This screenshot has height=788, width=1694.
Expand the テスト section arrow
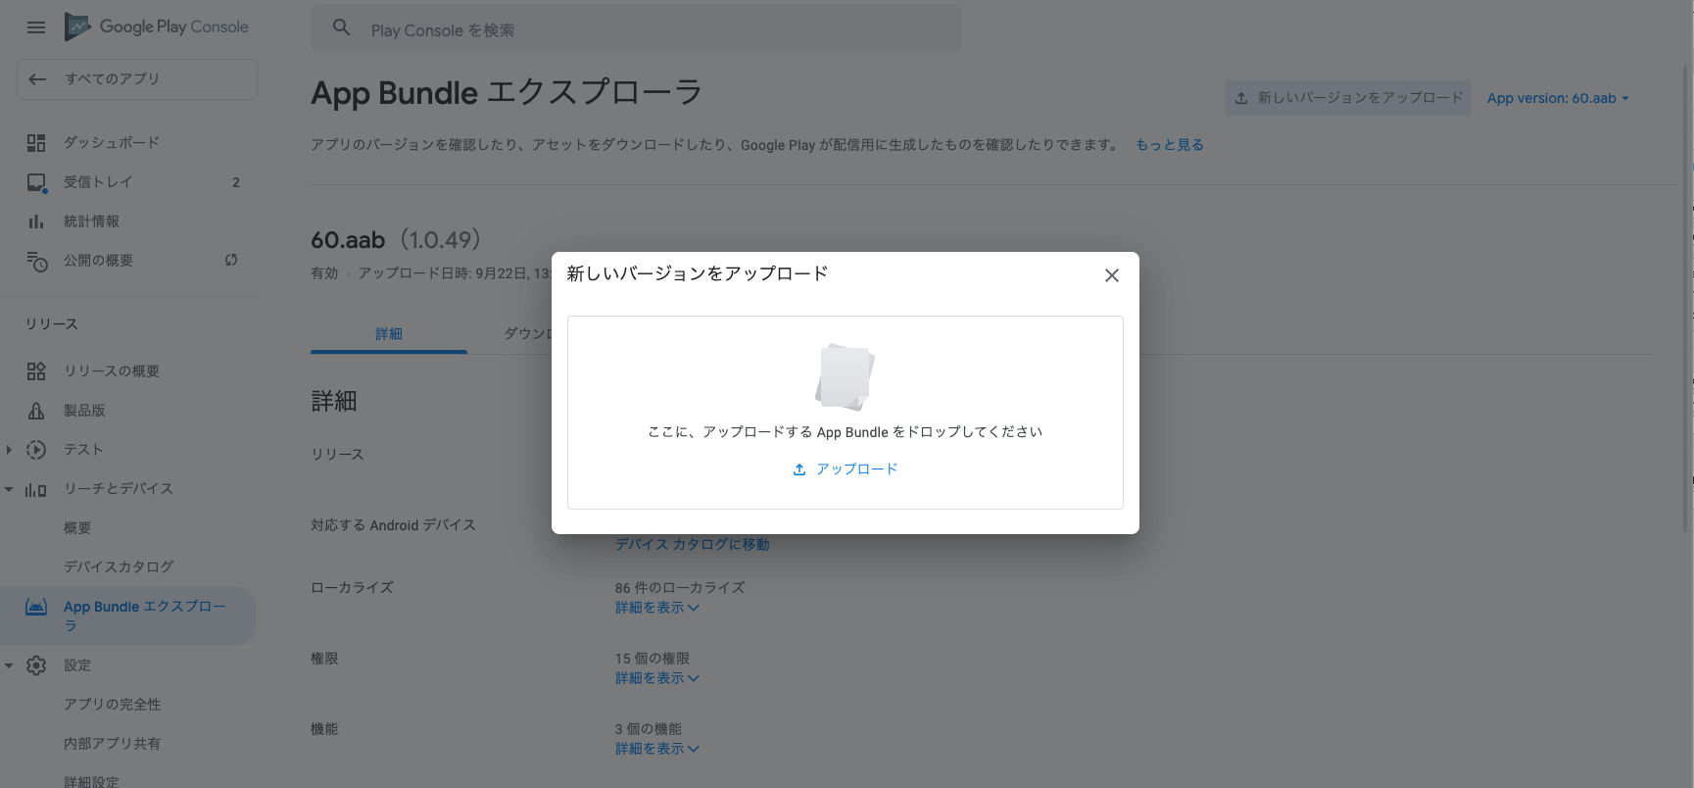(x=9, y=450)
